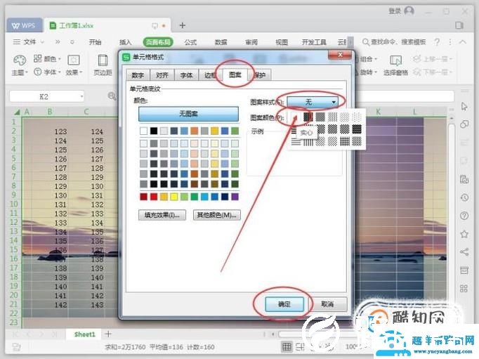Switch to the 对齐 tab in dialog
Image resolution: width=479 pixels, height=359 pixels.
[162, 75]
